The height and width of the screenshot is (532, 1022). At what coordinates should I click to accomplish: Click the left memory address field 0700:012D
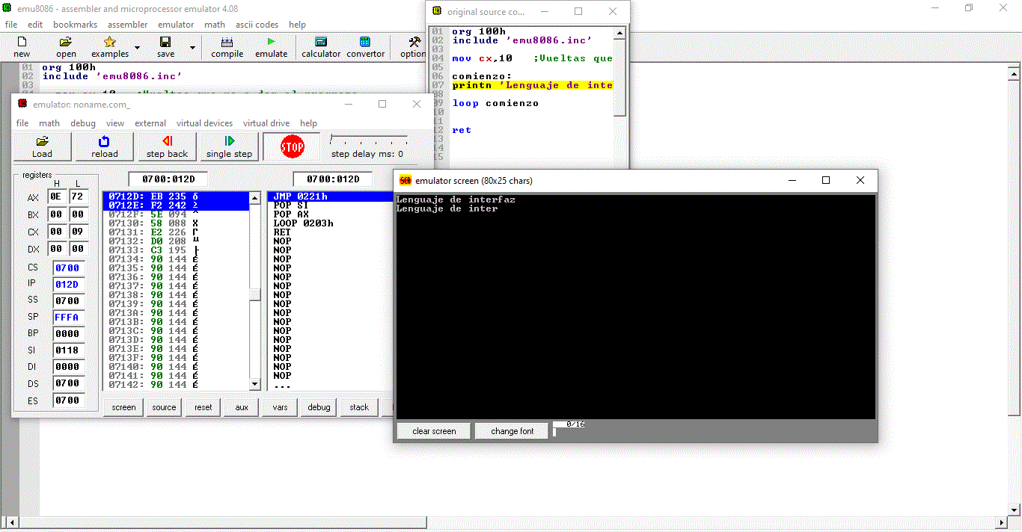point(168,179)
